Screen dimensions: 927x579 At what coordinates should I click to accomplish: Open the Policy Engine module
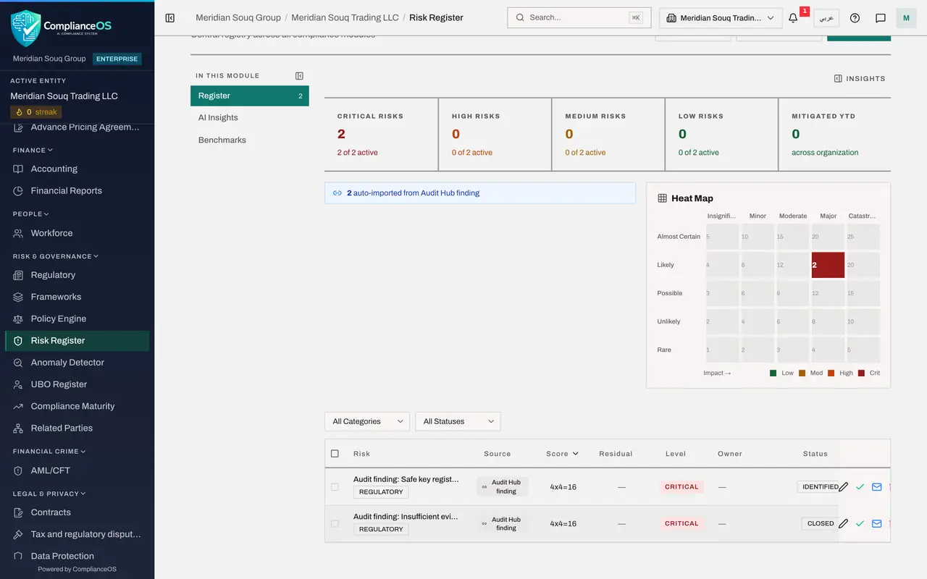pos(77,318)
